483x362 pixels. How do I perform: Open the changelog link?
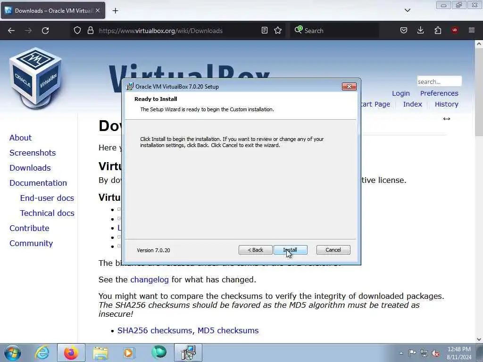coord(150,280)
